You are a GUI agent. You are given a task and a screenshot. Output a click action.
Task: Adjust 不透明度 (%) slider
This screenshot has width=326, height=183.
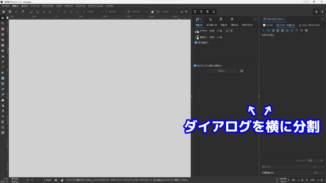coord(292,173)
